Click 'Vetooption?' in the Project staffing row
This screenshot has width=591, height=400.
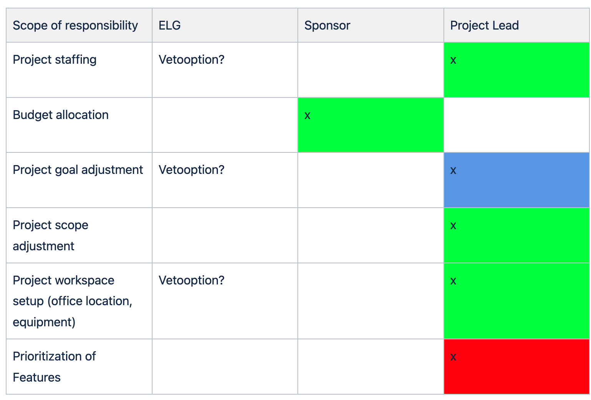coord(191,60)
